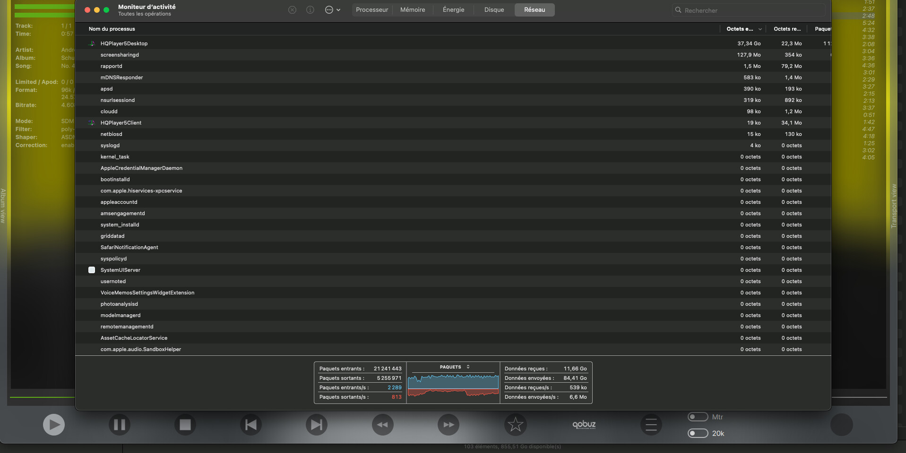Screen dimensions: 906x453
Task: Stop playback with HQPlayer square button
Action: (x=185, y=425)
